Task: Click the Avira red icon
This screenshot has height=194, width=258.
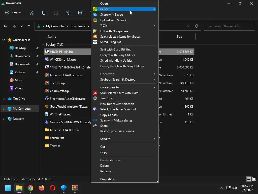Action: pyautogui.click(x=95, y=93)
